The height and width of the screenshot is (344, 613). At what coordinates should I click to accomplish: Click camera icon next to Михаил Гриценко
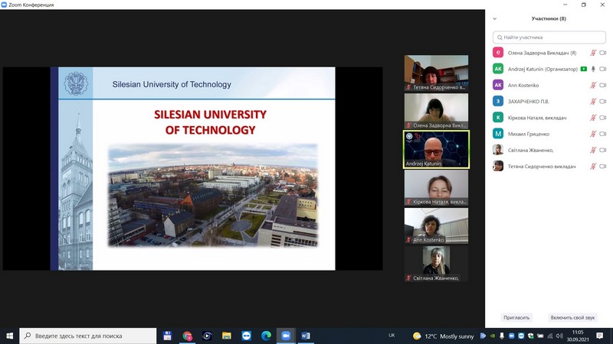point(602,134)
